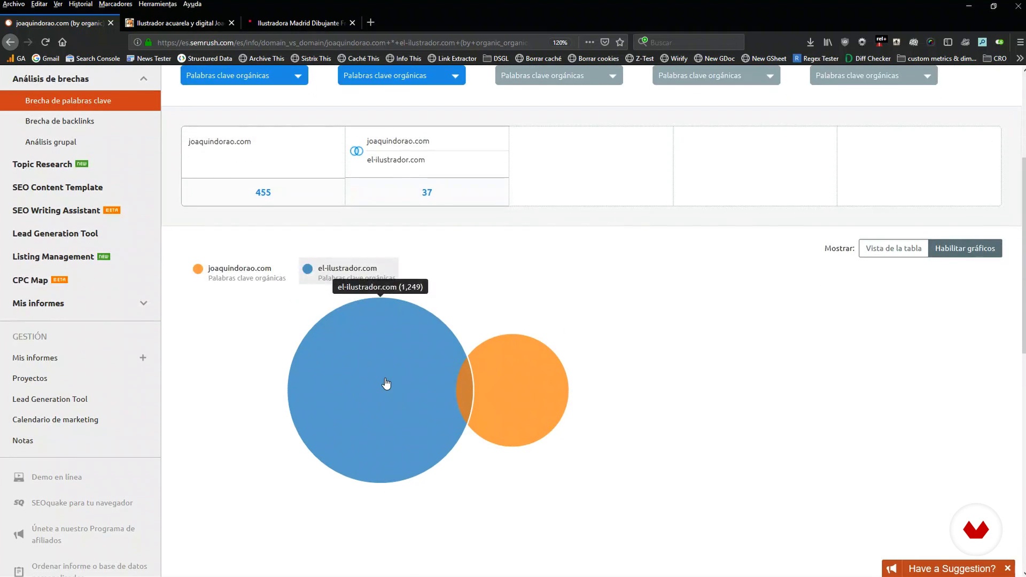Bookmark this page with the star icon
Viewport: 1026px width, 577px height.
[x=620, y=42]
